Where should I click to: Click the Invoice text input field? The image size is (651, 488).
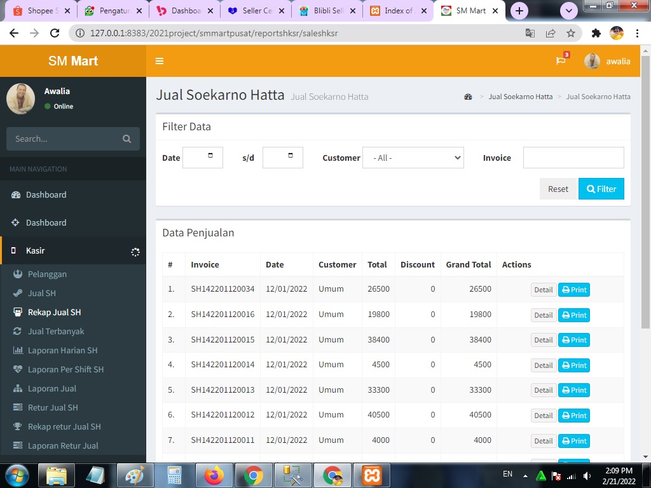tap(573, 158)
